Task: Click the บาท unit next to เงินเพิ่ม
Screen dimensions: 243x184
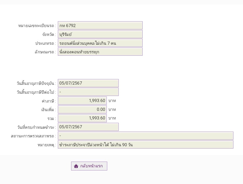Action: 112,110
